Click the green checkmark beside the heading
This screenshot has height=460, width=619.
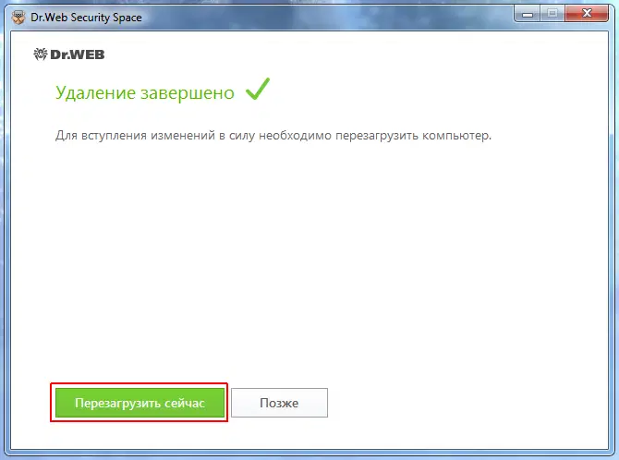point(258,89)
